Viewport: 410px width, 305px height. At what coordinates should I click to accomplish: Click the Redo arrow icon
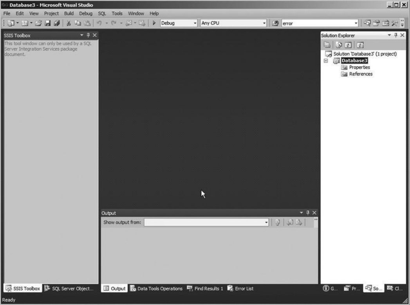(114, 23)
